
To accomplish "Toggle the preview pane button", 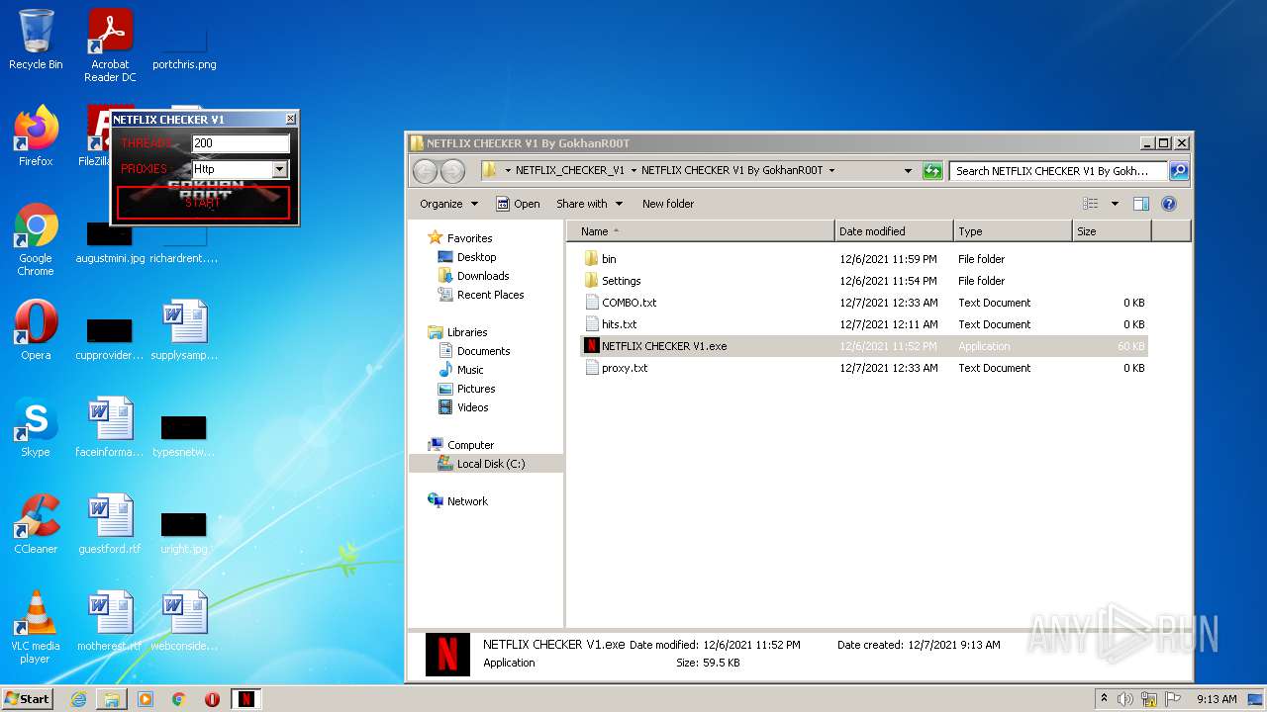I will point(1141,204).
